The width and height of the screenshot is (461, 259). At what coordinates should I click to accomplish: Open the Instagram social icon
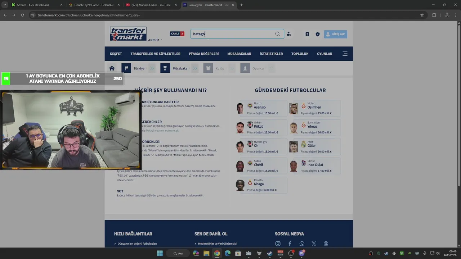point(278,244)
